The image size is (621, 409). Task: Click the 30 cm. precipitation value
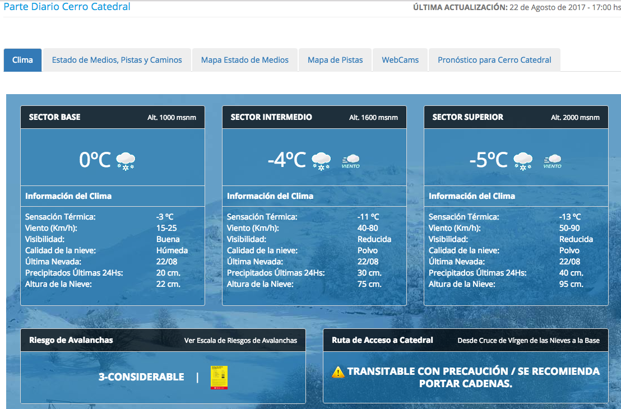tap(369, 273)
